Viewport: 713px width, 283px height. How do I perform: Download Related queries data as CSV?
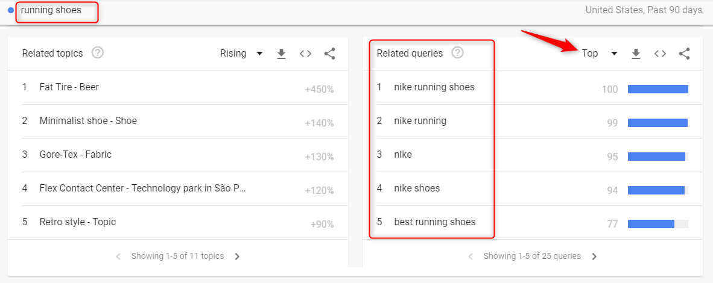coord(636,54)
